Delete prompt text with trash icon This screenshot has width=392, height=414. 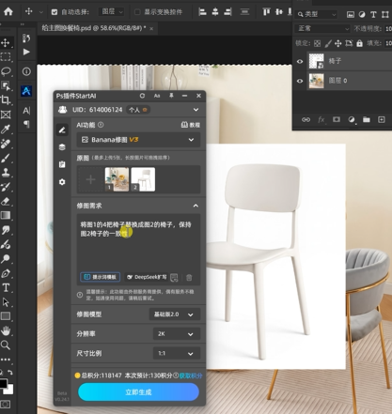189,278
